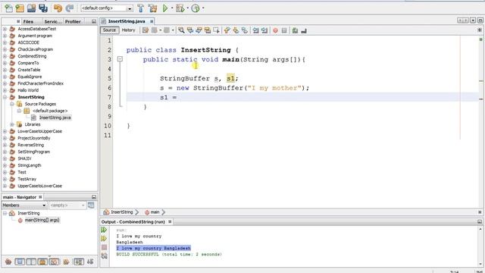Open the arrow next to Debug Project

click(x=187, y=8)
